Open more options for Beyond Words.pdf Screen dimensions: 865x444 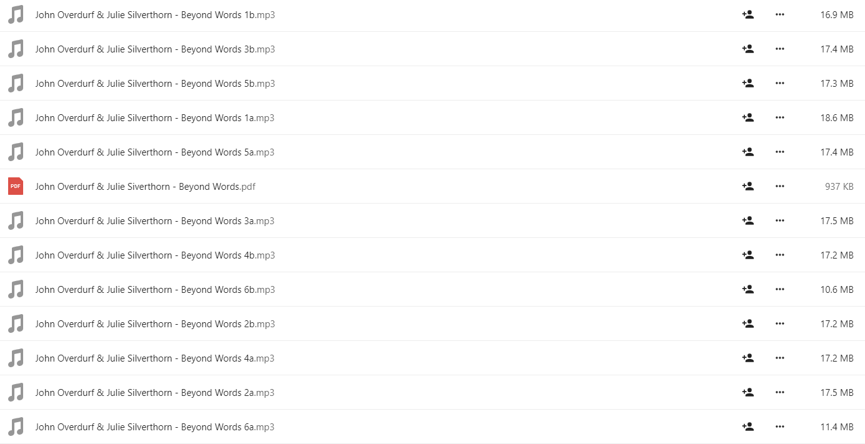coord(779,186)
